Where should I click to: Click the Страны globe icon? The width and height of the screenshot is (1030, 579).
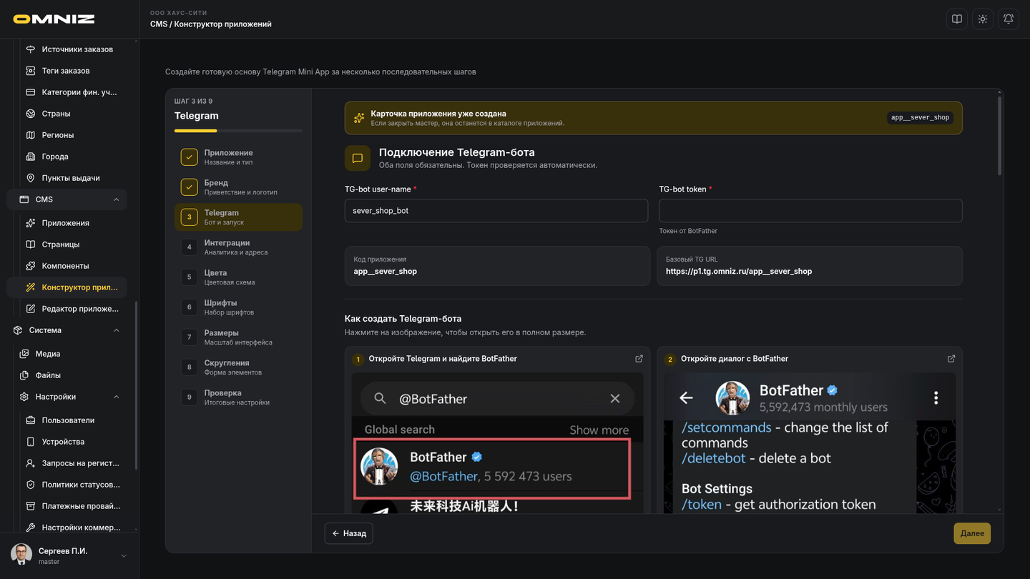coord(31,114)
